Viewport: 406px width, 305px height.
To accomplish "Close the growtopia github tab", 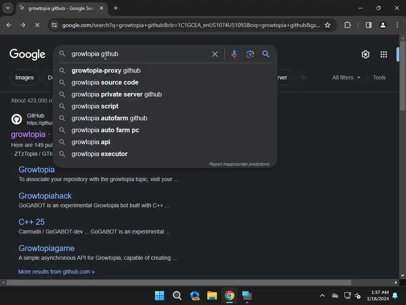I will tap(101, 8).
